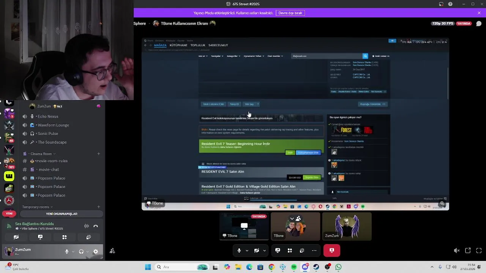Unmute the stream volume speaker icon
The height and width of the screenshot is (273, 486).
(457, 250)
